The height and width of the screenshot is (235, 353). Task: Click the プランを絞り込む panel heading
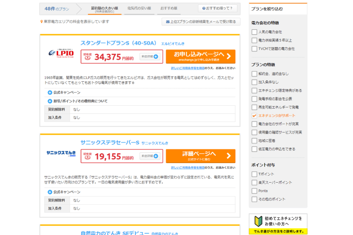(x=267, y=9)
